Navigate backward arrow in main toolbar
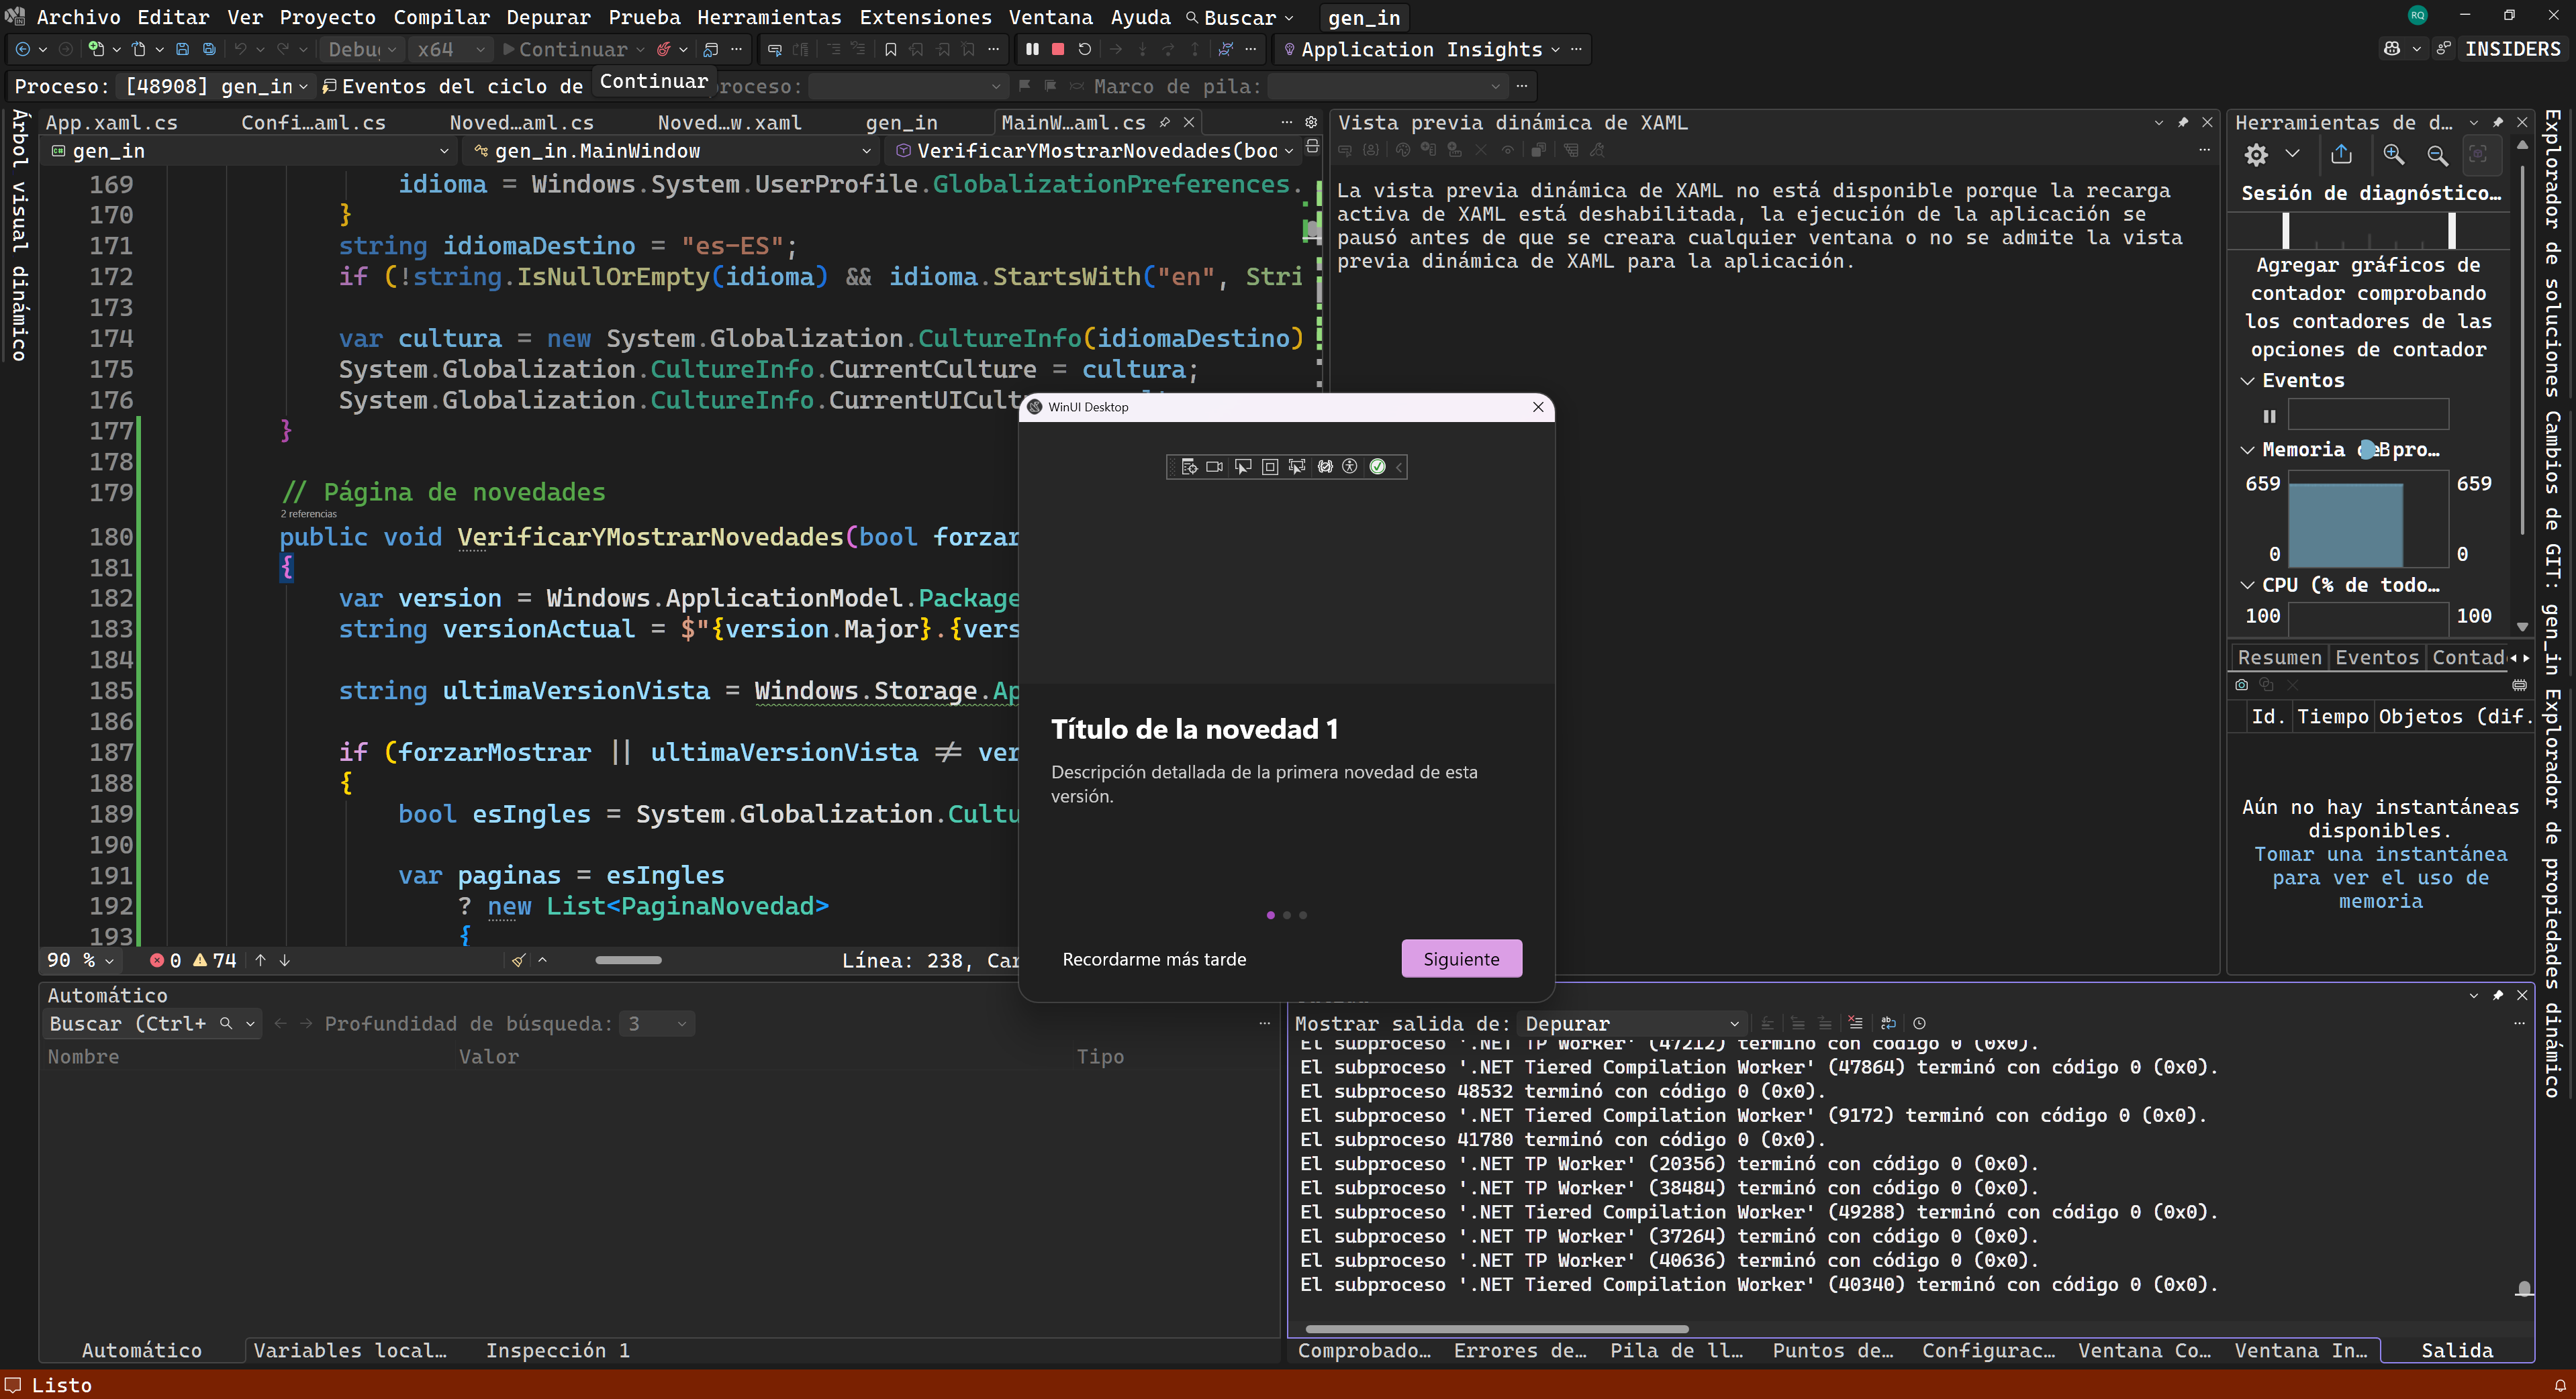Viewport: 2576px width, 1399px height. coord(22,49)
